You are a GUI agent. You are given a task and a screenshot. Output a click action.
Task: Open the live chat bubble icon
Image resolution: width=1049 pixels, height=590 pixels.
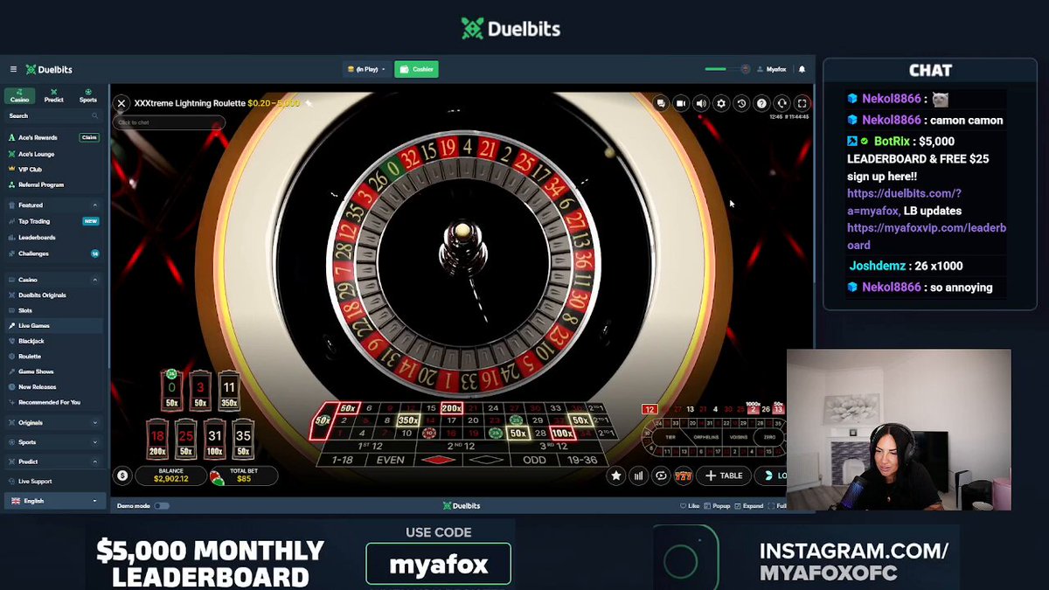[x=661, y=103]
